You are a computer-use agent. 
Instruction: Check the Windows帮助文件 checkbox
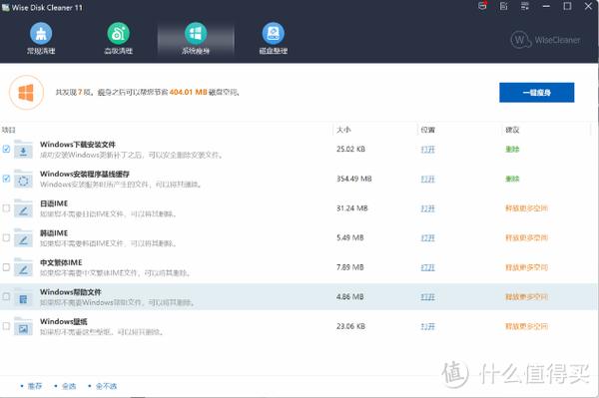(x=6, y=296)
